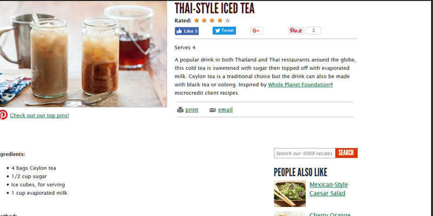433x216 pixels.
Task: Click the Pinterest pin count bubble
Action: tap(313, 31)
